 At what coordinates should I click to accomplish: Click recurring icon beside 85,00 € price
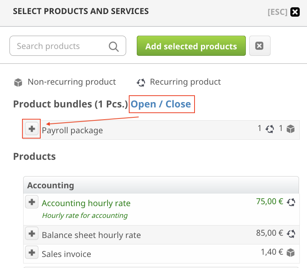point(291,233)
